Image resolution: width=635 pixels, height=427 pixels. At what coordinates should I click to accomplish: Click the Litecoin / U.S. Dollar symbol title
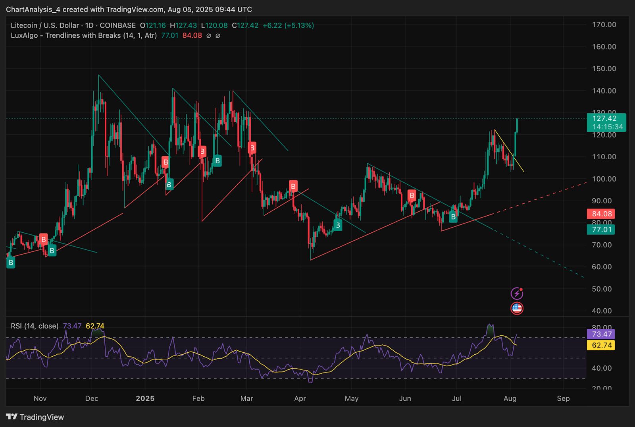45,25
